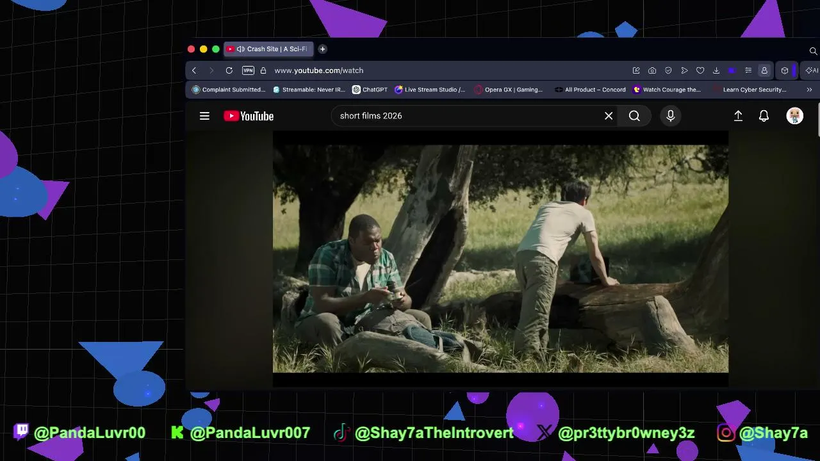
Task: Open the Opera GX Gaming bookmark
Action: tap(509, 90)
